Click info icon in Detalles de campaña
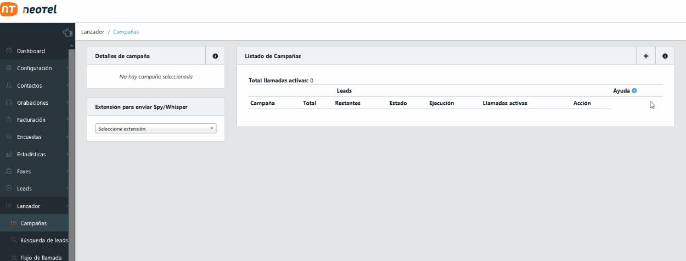686x261 pixels. click(x=215, y=56)
